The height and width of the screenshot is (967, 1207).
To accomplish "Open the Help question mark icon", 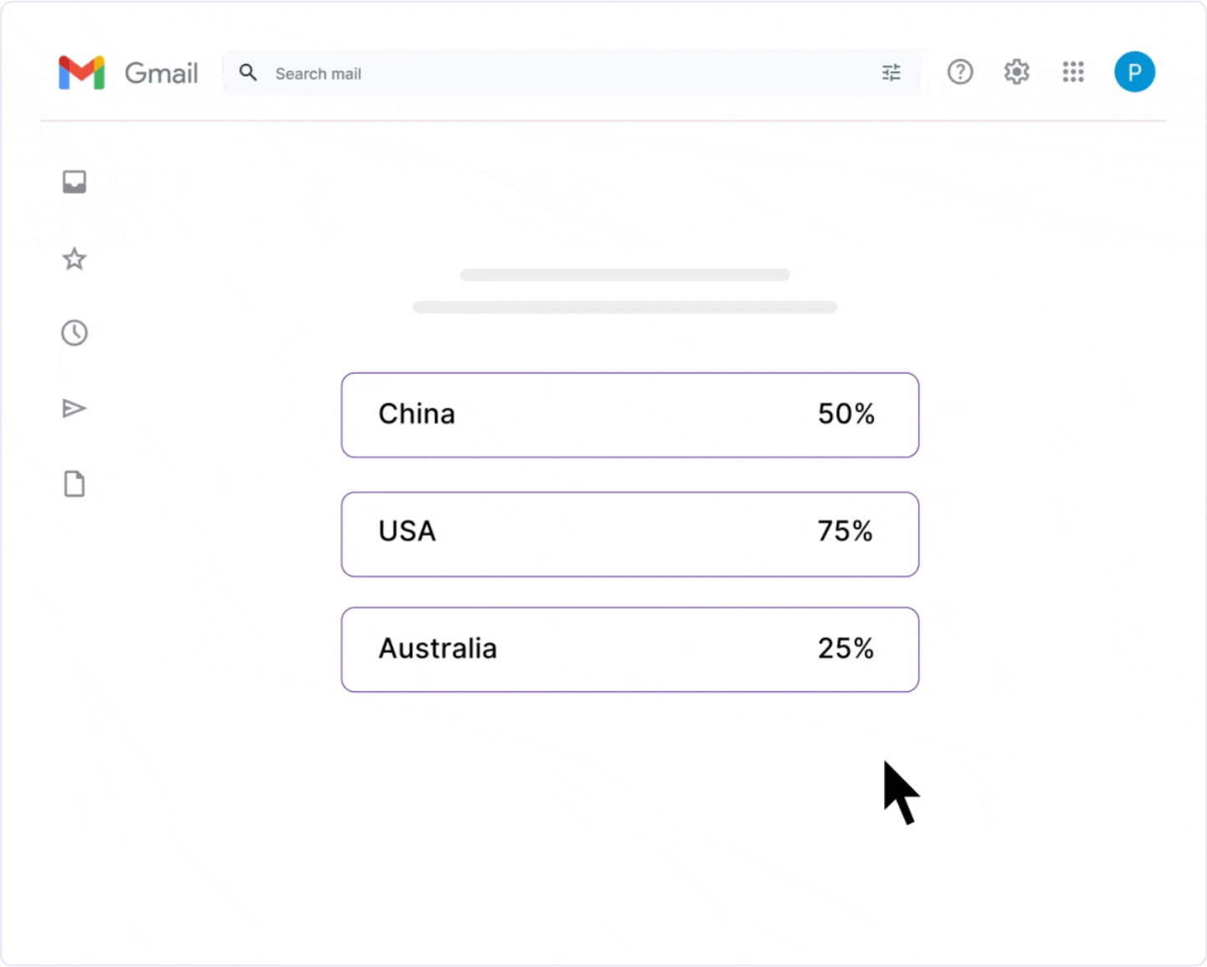I will pyautogui.click(x=960, y=72).
